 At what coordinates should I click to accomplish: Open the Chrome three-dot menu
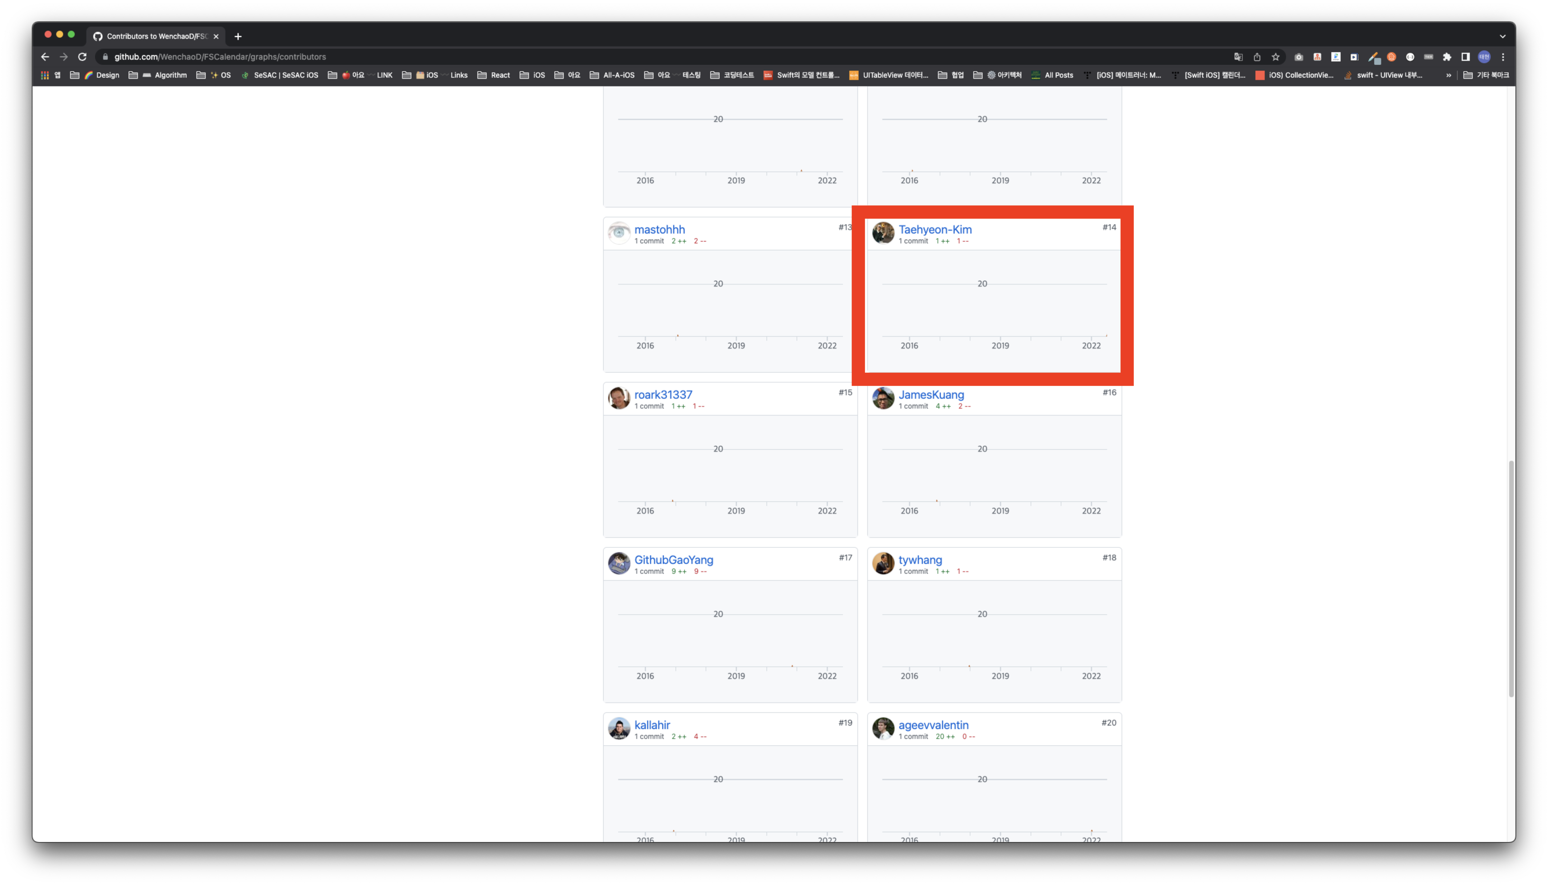click(x=1503, y=57)
